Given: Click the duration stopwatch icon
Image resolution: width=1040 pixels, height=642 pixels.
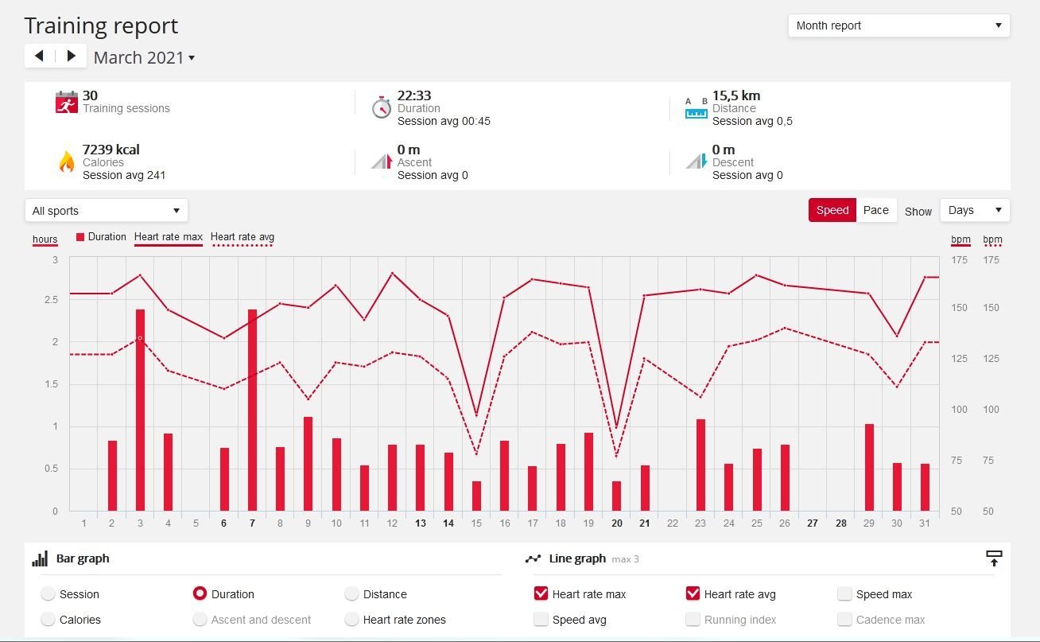Looking at the screenshot, I should [382, 107].
